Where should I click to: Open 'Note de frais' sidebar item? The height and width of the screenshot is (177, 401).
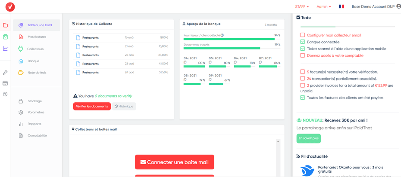[37, 73]
